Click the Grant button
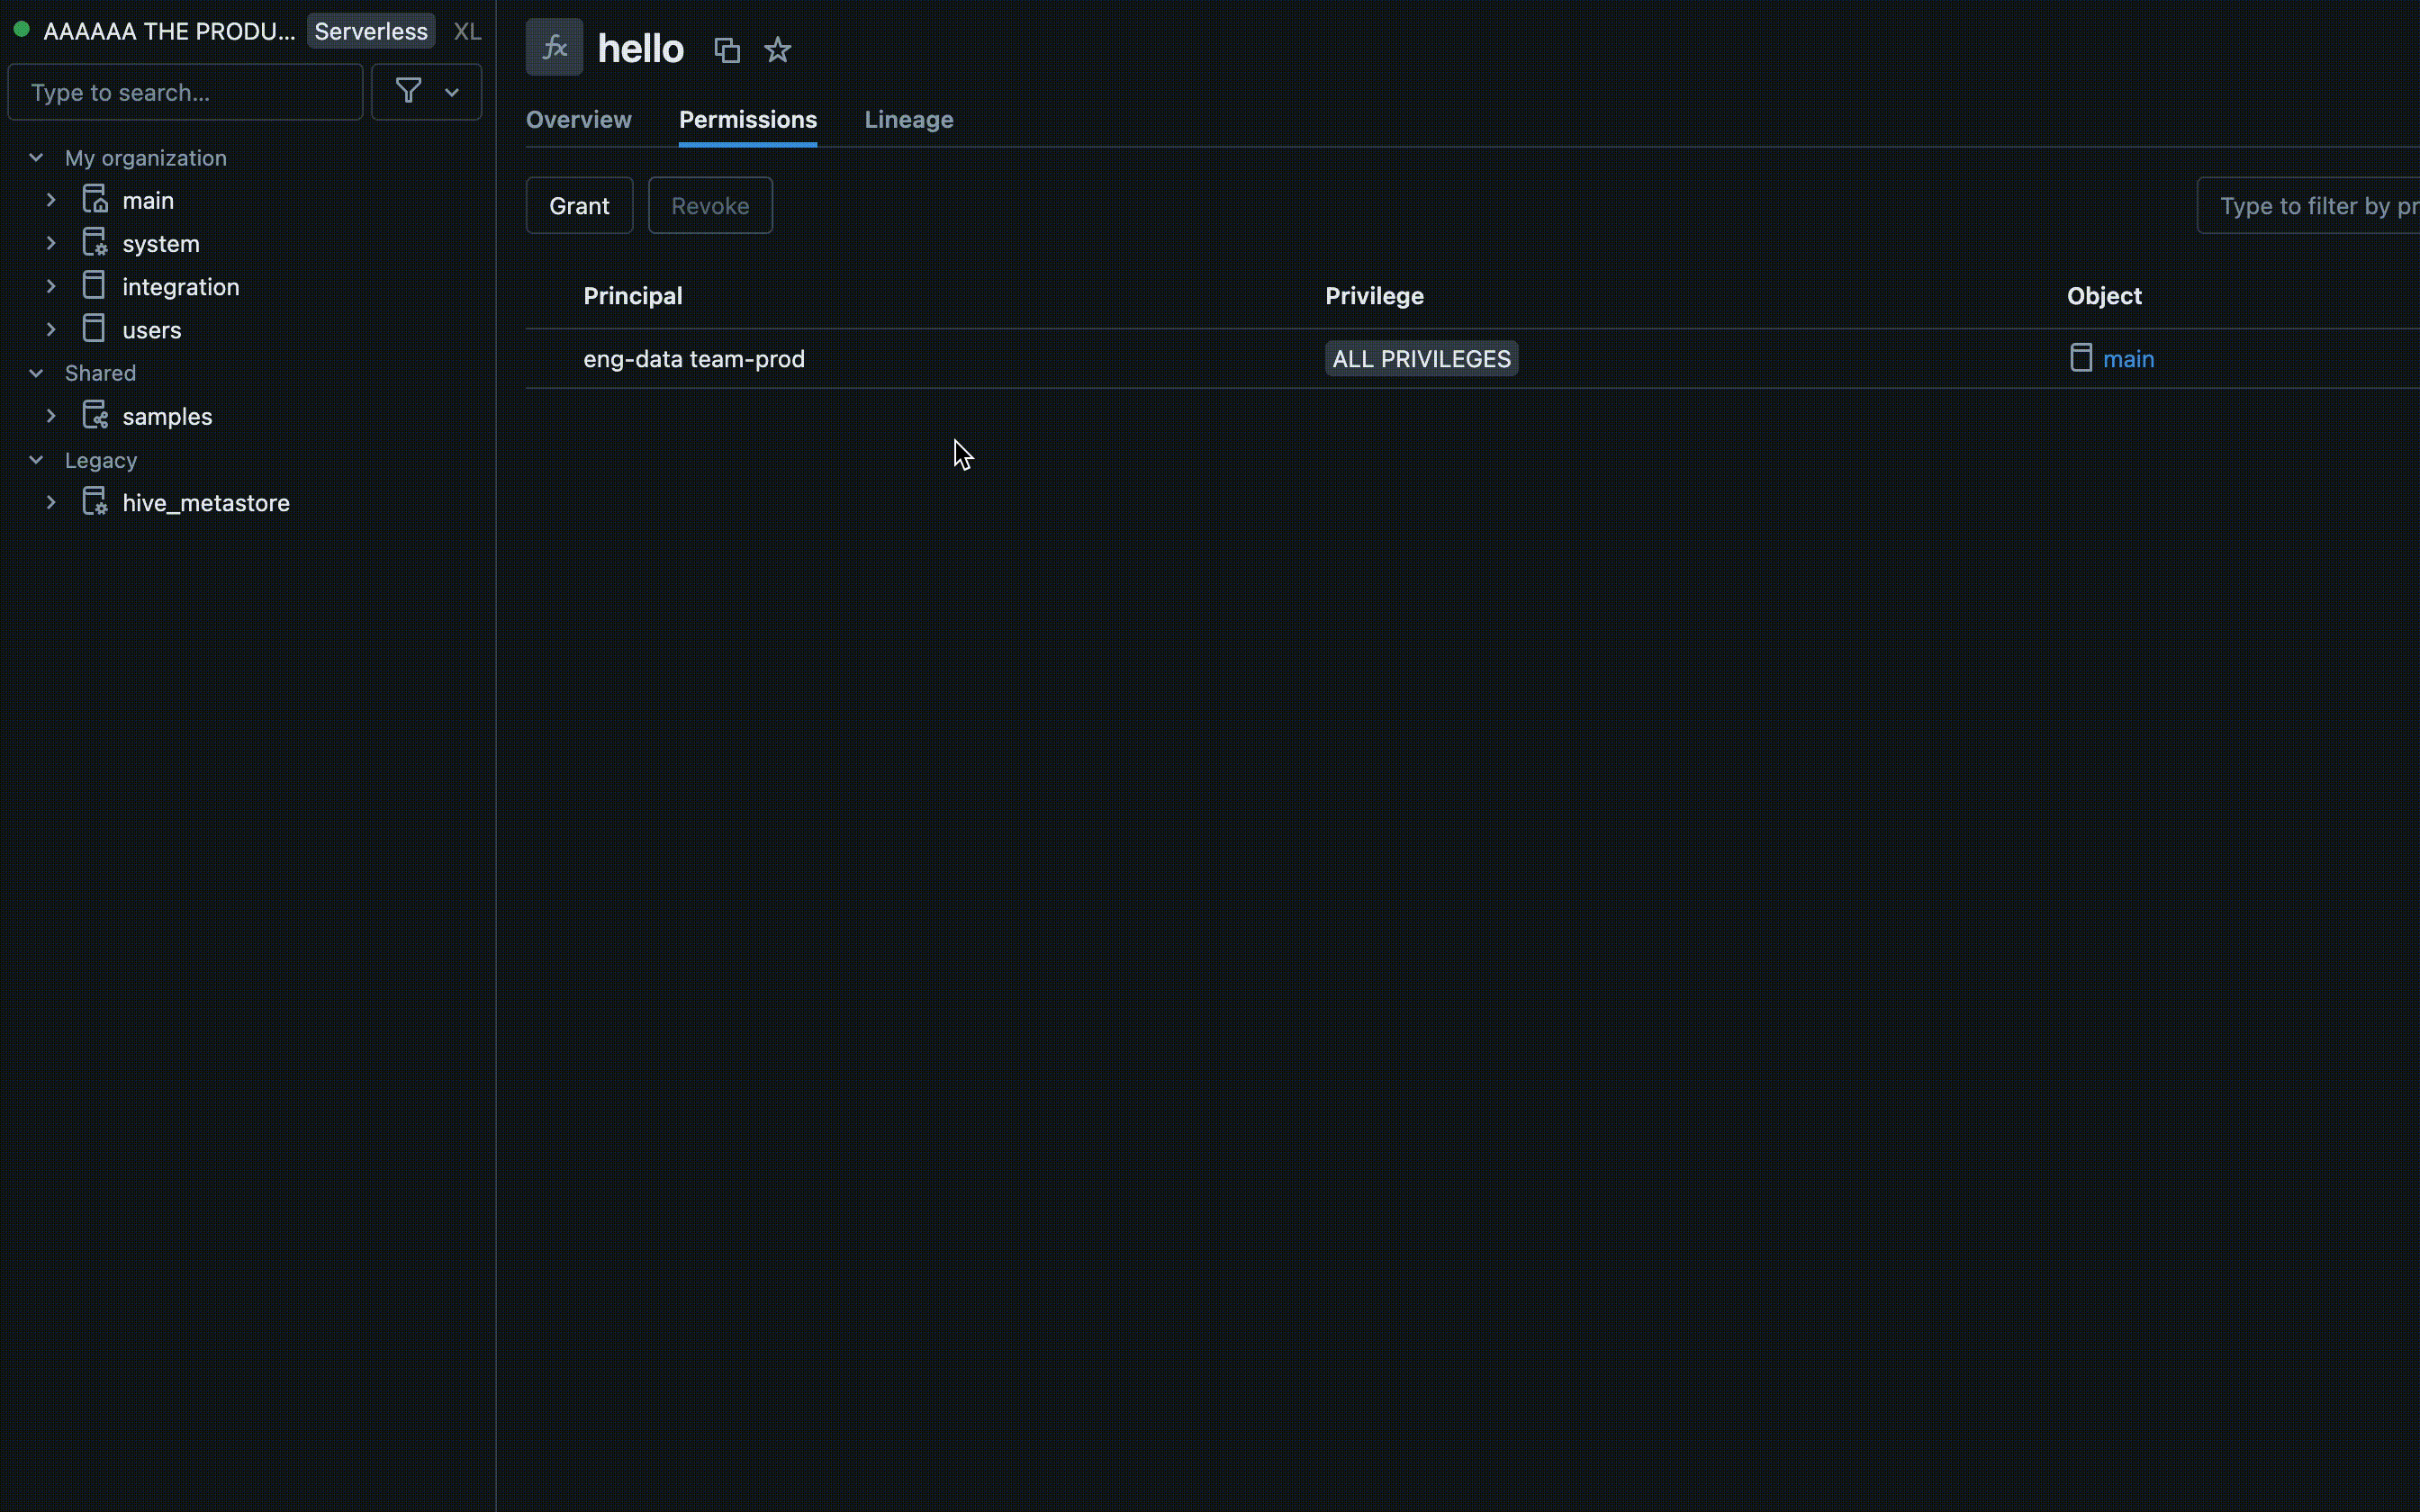Screen dimensions: 2420x1512 point(578,205)
